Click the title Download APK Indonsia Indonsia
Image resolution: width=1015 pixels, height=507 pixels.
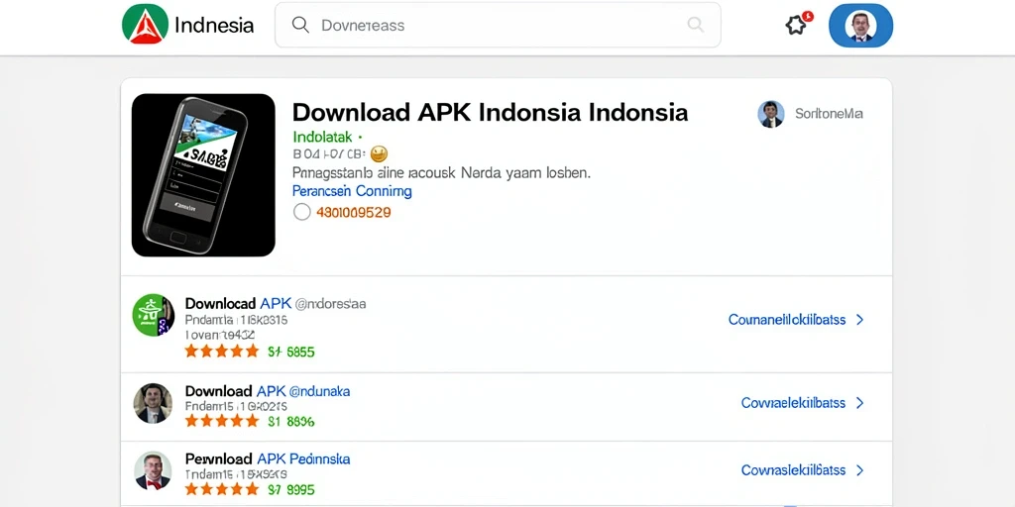490,113
